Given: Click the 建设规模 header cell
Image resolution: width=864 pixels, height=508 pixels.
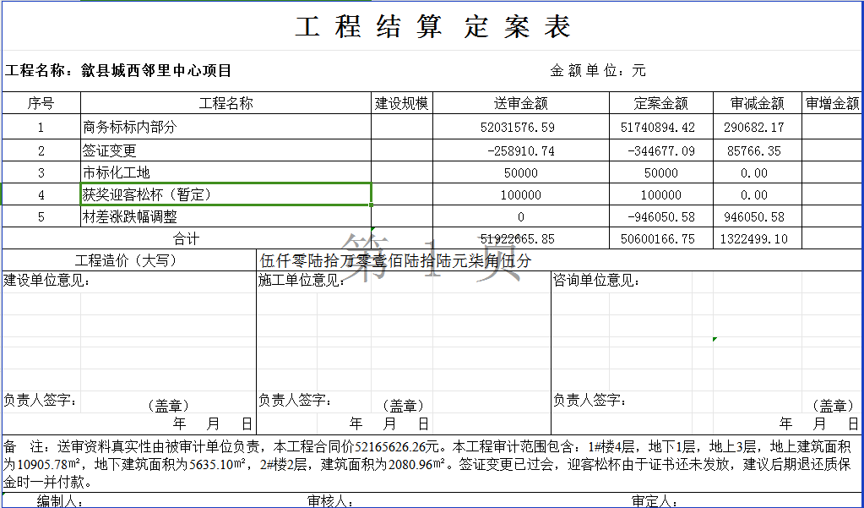Looking at the screenshot, I should coord(402,104).
